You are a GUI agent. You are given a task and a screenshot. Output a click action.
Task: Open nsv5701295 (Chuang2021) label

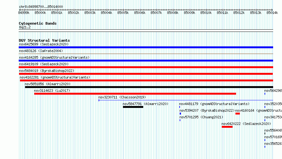pyautogui.click(x=201, y=117)
